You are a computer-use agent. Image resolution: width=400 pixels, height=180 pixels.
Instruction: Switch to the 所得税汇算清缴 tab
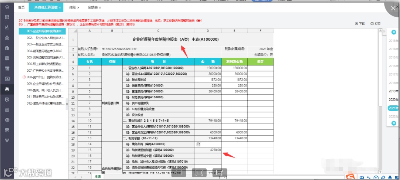pos(46,8)
